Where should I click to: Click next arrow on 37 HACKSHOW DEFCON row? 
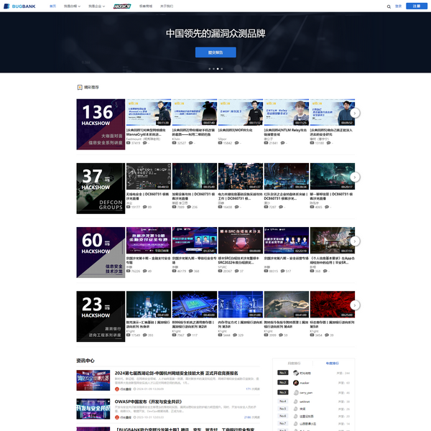[355, 177]
